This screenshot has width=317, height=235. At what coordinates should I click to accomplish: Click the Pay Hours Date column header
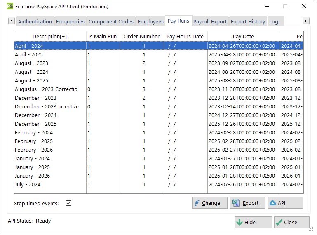tap(185, 36)
